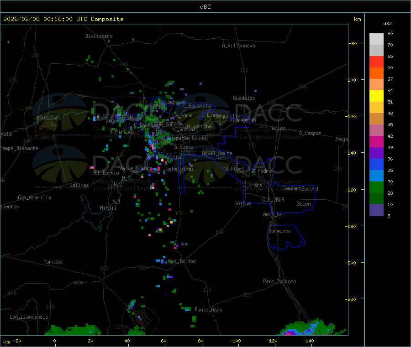
Task: Click the S_Rosas location label
Action: tap(184, 147)
